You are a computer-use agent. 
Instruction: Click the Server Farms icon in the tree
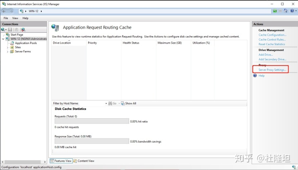pyautogui.click(x=12, y=51)
